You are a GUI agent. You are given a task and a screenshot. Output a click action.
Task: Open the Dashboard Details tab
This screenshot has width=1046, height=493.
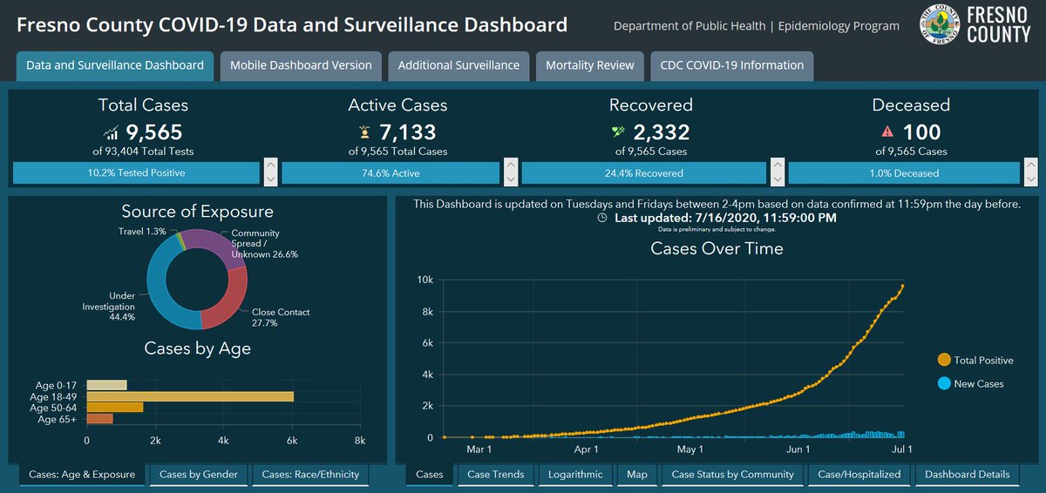(x=968, y=475)
